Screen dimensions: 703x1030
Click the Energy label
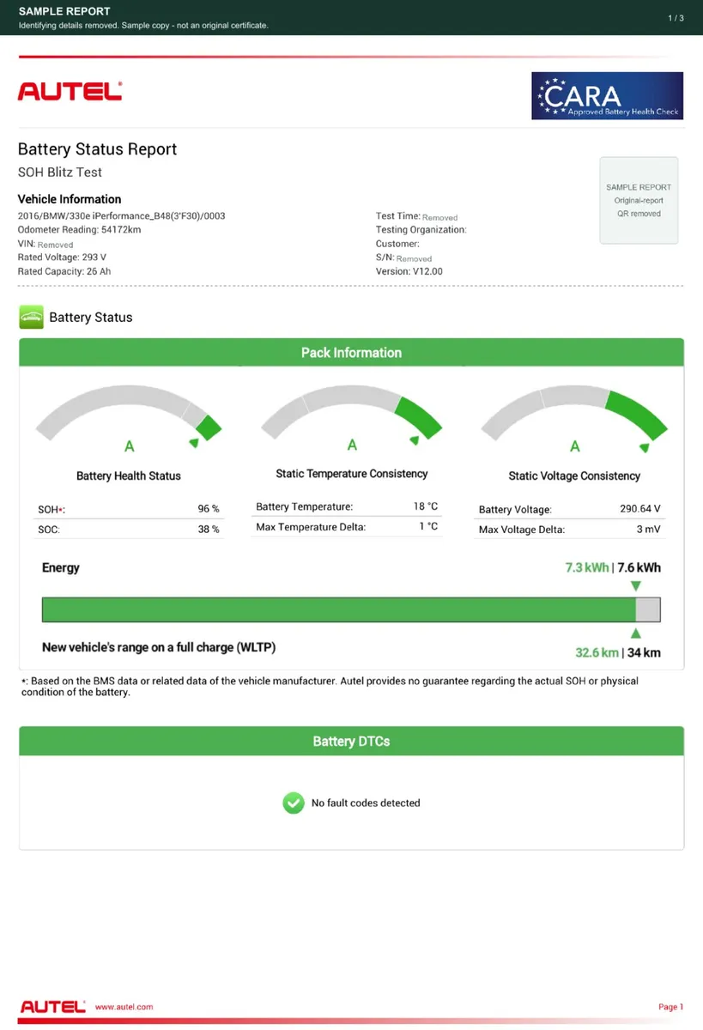pyautogui.click(x=61, y=567)
